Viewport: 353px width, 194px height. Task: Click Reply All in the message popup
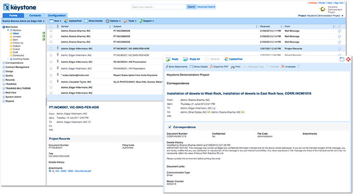(191, 59)
